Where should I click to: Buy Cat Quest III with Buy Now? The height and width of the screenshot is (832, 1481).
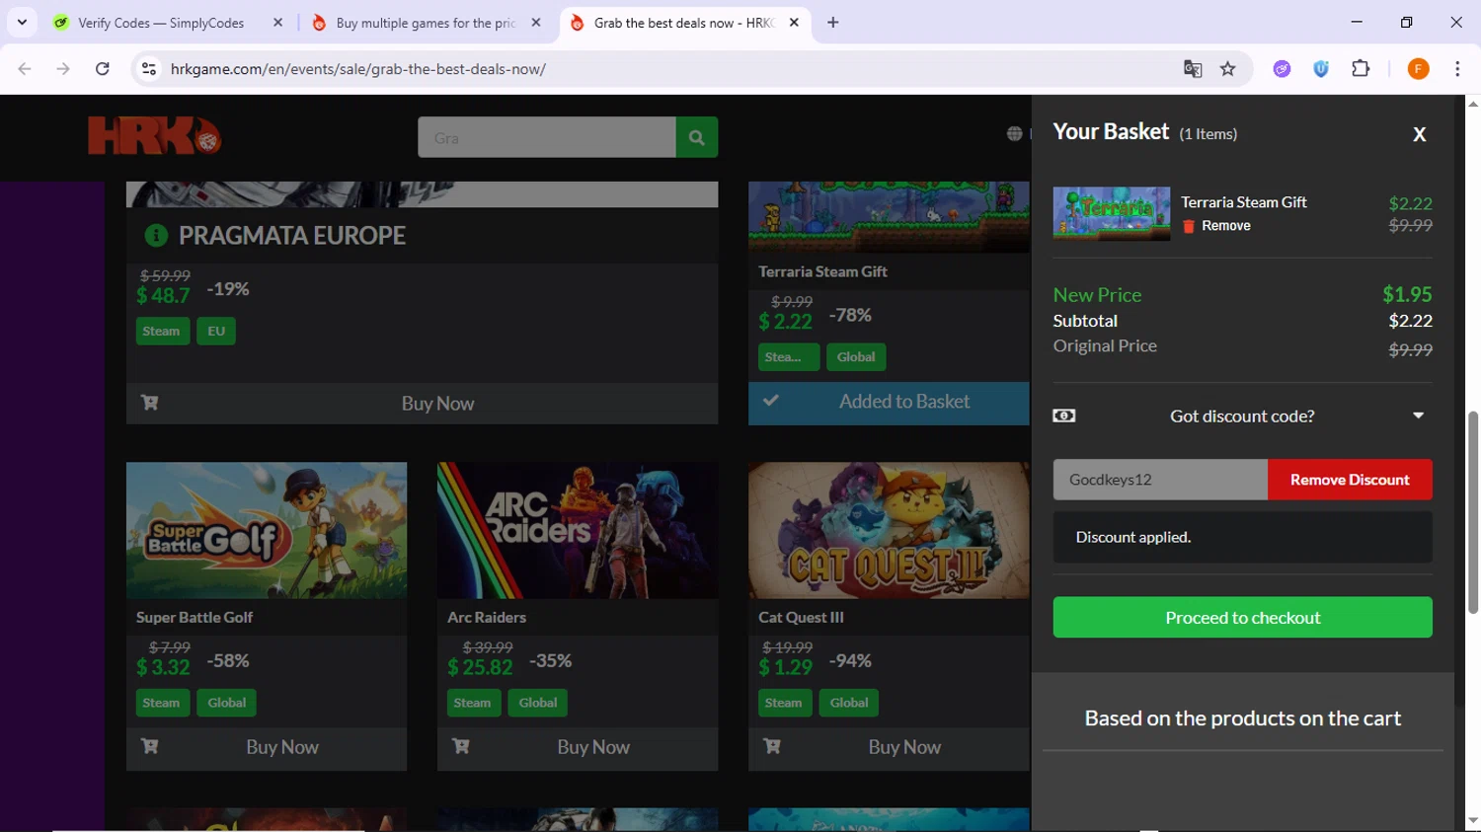(889, 747)
